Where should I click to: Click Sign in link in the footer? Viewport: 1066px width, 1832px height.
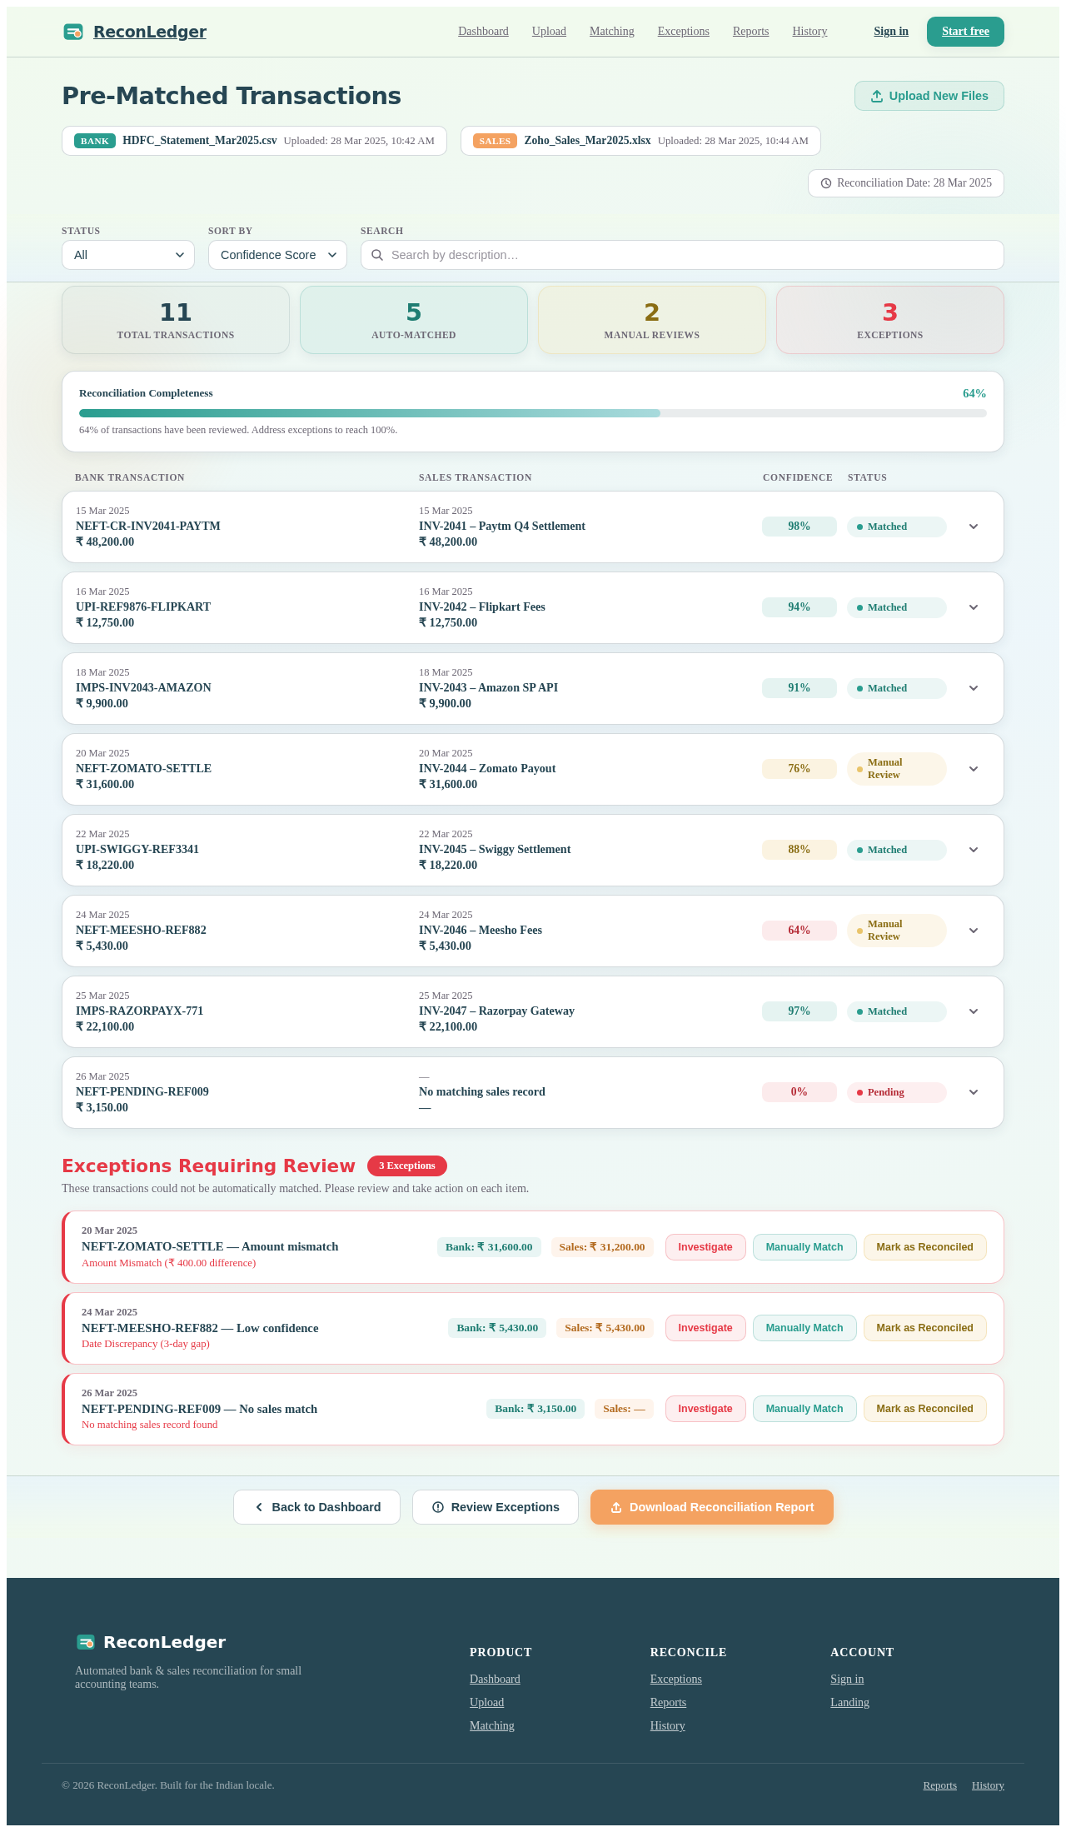point(847,1679)
